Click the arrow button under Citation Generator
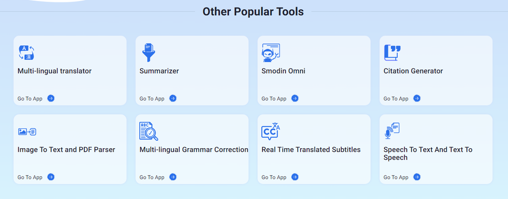The height and width of the screenshot is (199, 508). point(417,98)
